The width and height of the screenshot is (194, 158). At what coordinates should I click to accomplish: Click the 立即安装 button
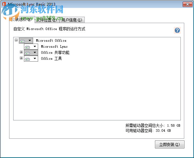click(170, 144)
